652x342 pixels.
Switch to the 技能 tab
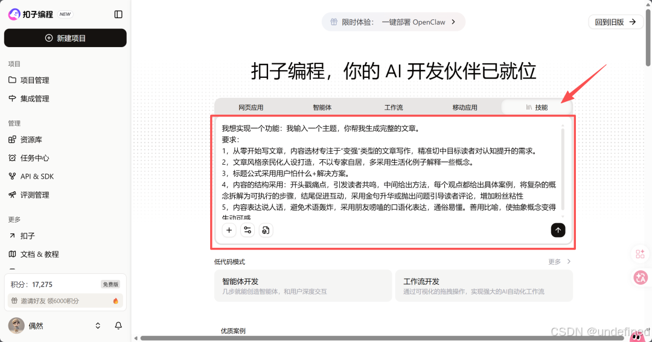[x=537, y=107]
